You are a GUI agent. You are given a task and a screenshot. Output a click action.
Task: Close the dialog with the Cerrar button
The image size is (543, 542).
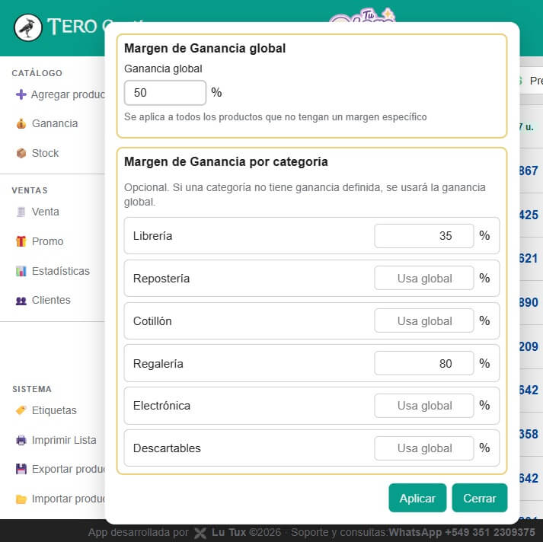pyautogui.click(x=479, y=498)
